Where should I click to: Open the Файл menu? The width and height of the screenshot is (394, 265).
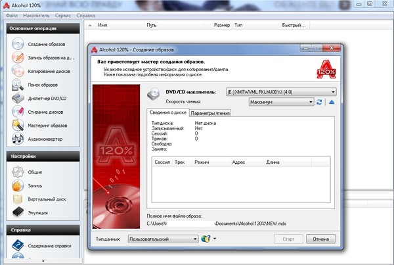(x=12, y=15)
